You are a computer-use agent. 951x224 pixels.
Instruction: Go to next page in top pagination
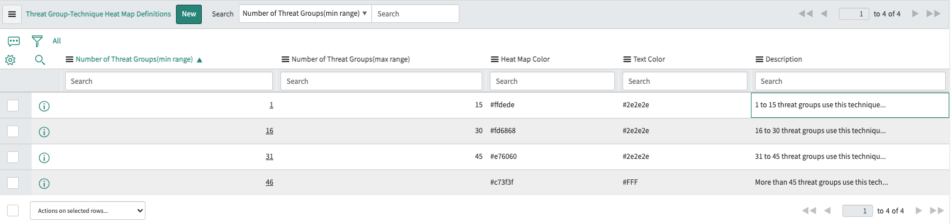click(x=915, y=13)
